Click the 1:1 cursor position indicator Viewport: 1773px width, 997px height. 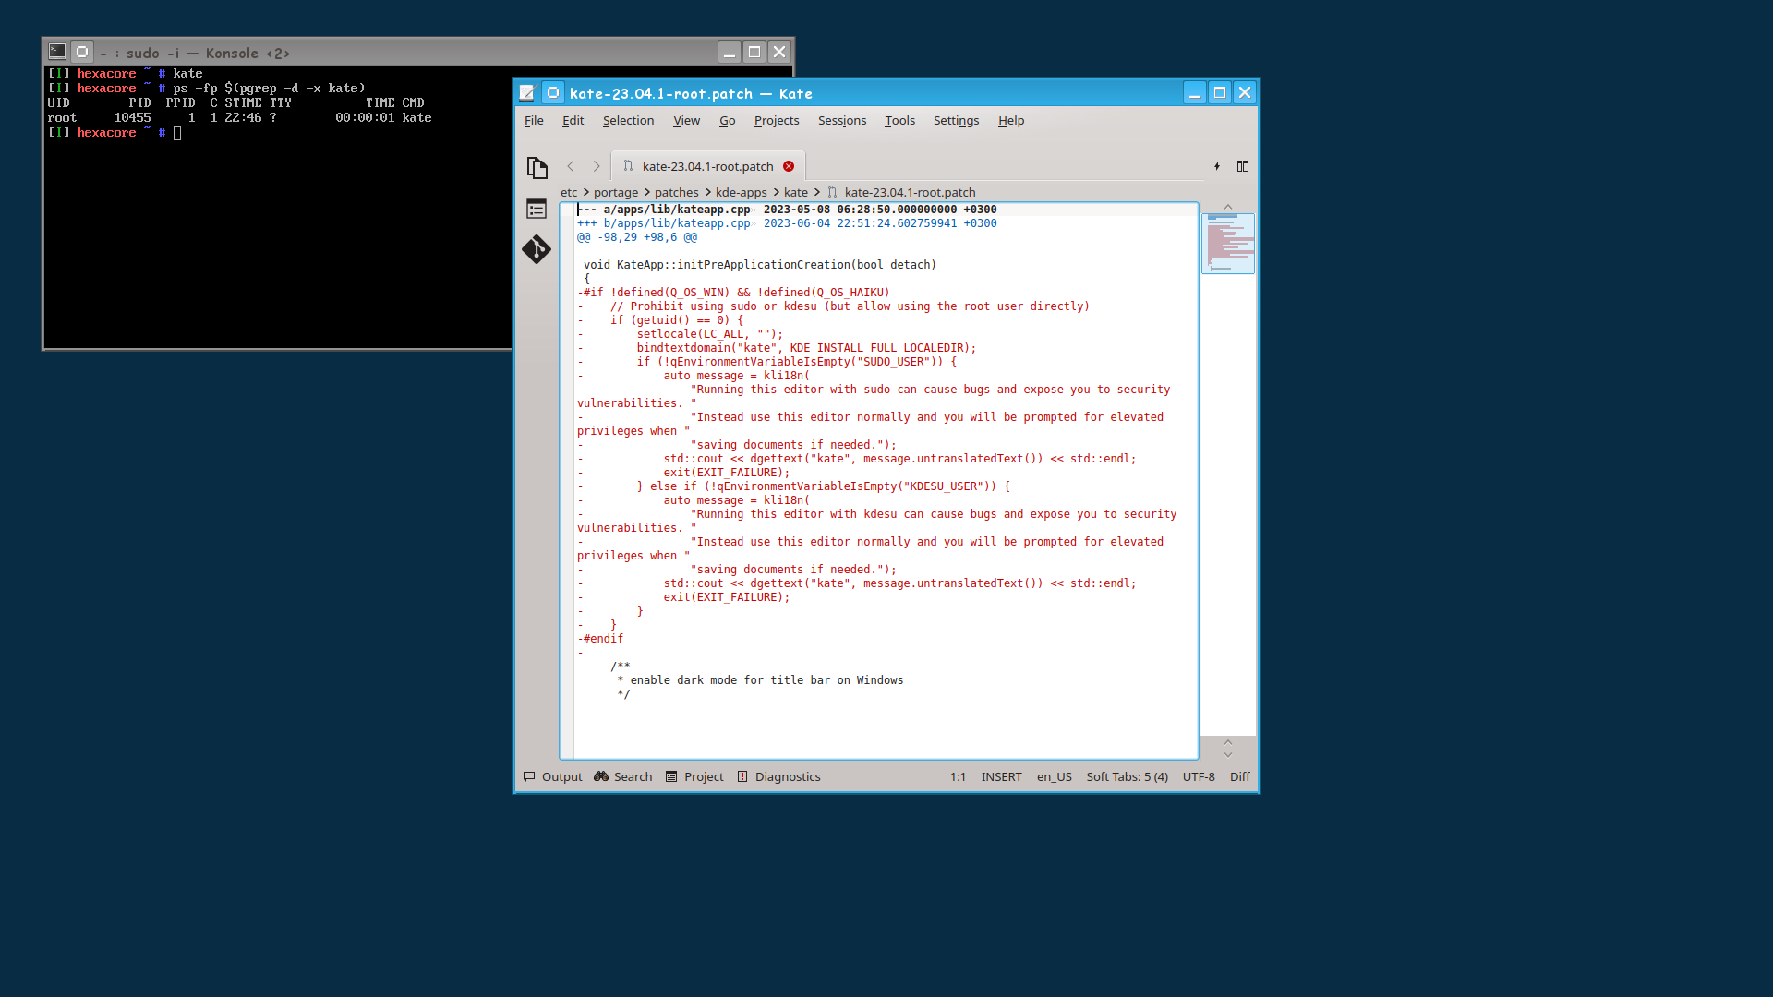click(958, 776)
